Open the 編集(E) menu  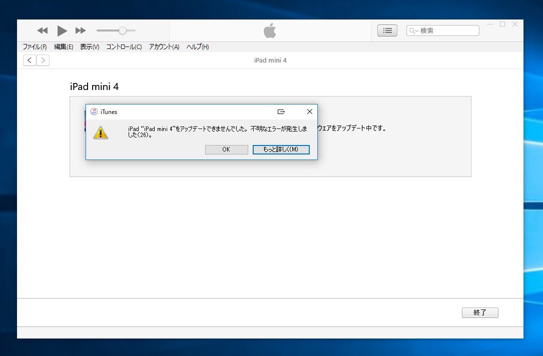coord(64,46)
